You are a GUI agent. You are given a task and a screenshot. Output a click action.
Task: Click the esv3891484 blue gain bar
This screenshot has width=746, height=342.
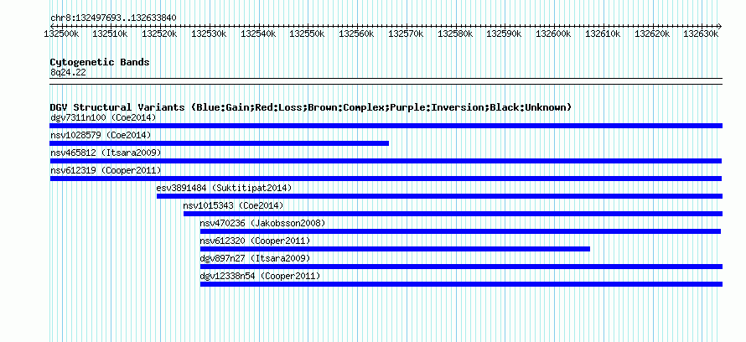tap(439, 196)
